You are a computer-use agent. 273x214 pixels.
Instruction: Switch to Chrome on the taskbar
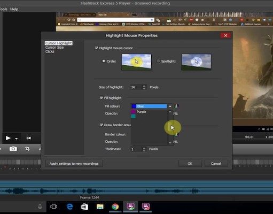[x=115, y=207]
